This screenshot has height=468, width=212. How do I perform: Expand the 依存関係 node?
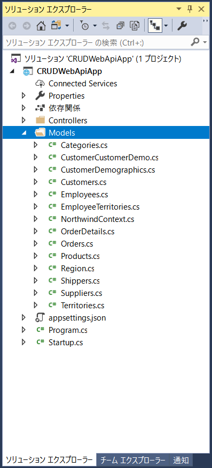(24, 108)
